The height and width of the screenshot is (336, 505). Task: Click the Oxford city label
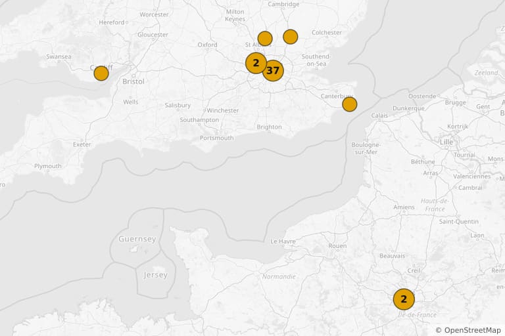(x=207, y=45)
